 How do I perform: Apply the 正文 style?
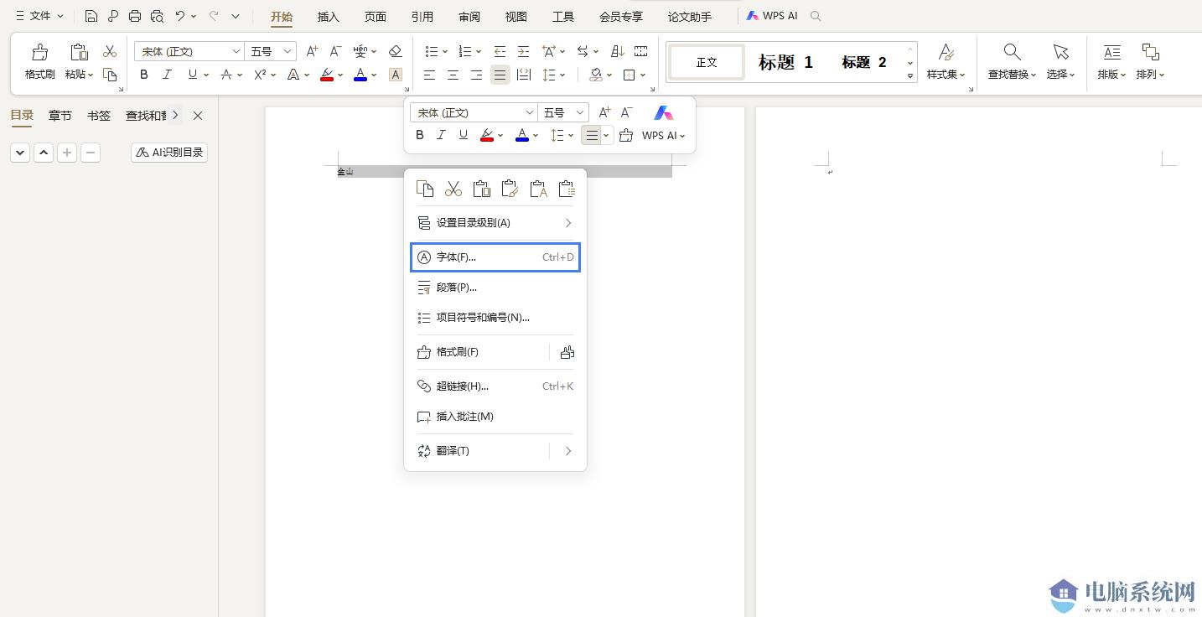(x=707, y=62)
